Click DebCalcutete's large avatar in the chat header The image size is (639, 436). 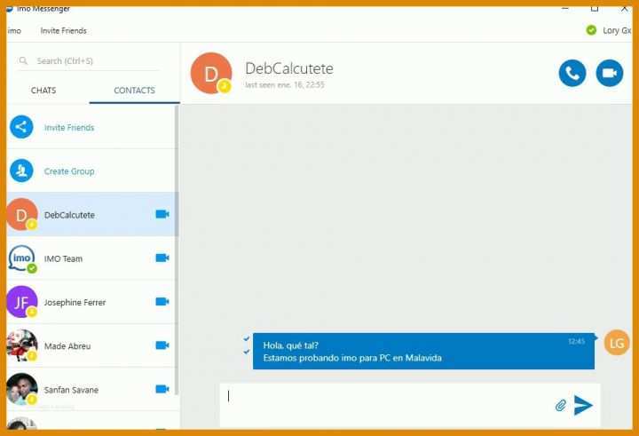point(211,74)
